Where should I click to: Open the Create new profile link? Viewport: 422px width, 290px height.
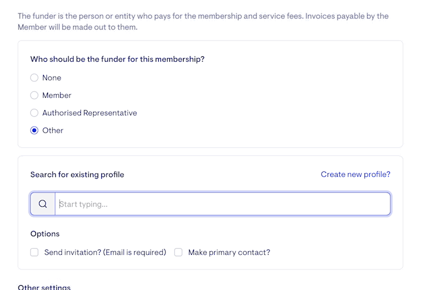(355, 175)
